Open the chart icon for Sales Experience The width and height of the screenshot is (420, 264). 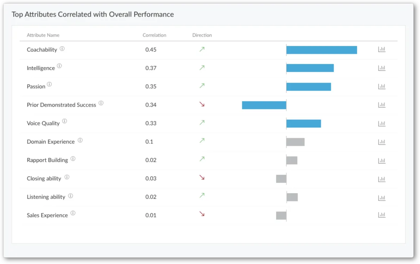[x=381, y=215]
